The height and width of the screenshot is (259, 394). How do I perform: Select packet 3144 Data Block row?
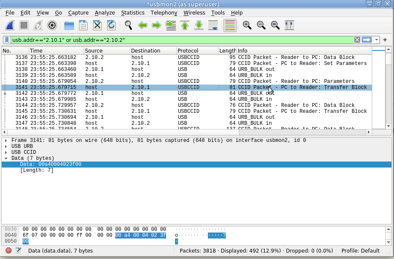click(187, 105)
